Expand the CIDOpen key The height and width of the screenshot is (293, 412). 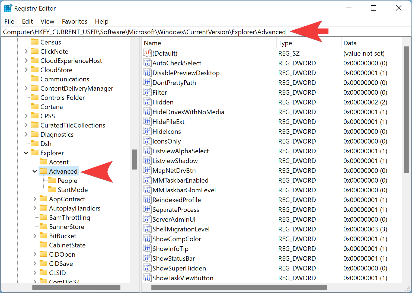(x=35, y=254)
